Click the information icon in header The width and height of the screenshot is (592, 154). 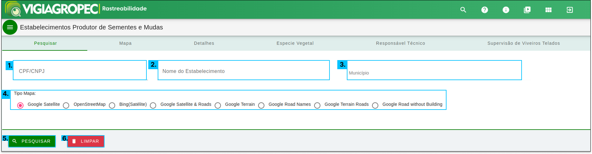click(x=506, y=10)
